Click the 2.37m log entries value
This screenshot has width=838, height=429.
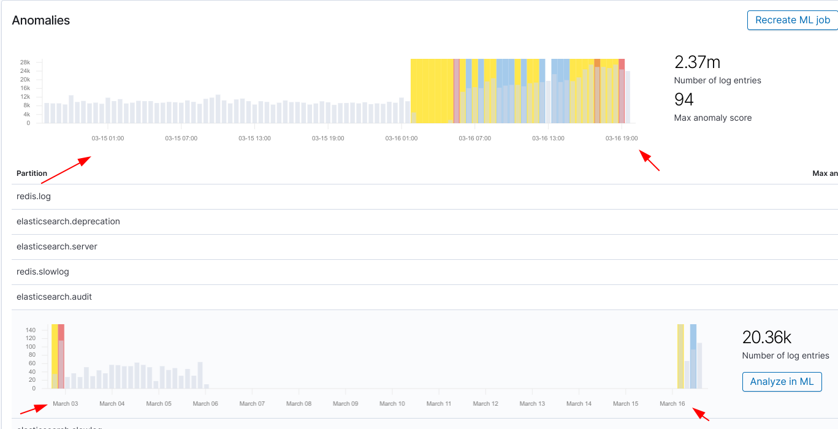click(x=697, y=62)
